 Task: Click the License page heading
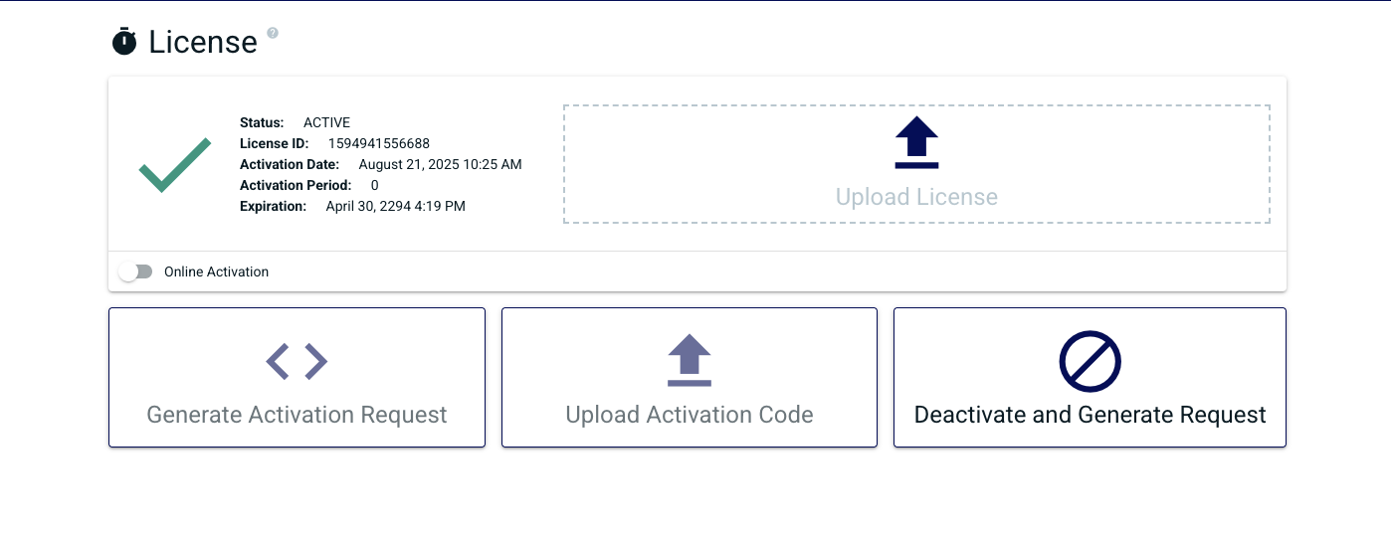(x=203, y=42)
